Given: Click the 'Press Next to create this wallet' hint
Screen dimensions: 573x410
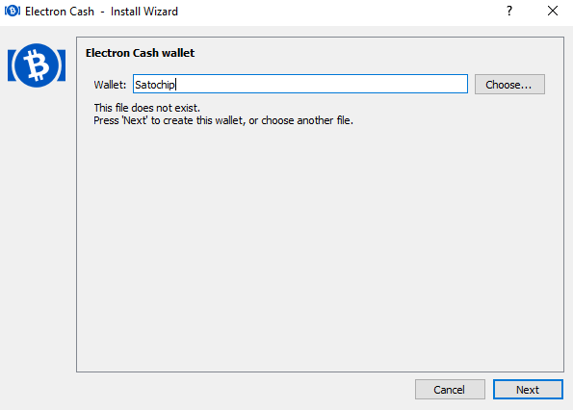Looking at the screenshot, I should pyautogui.click(x=169, y=120).
